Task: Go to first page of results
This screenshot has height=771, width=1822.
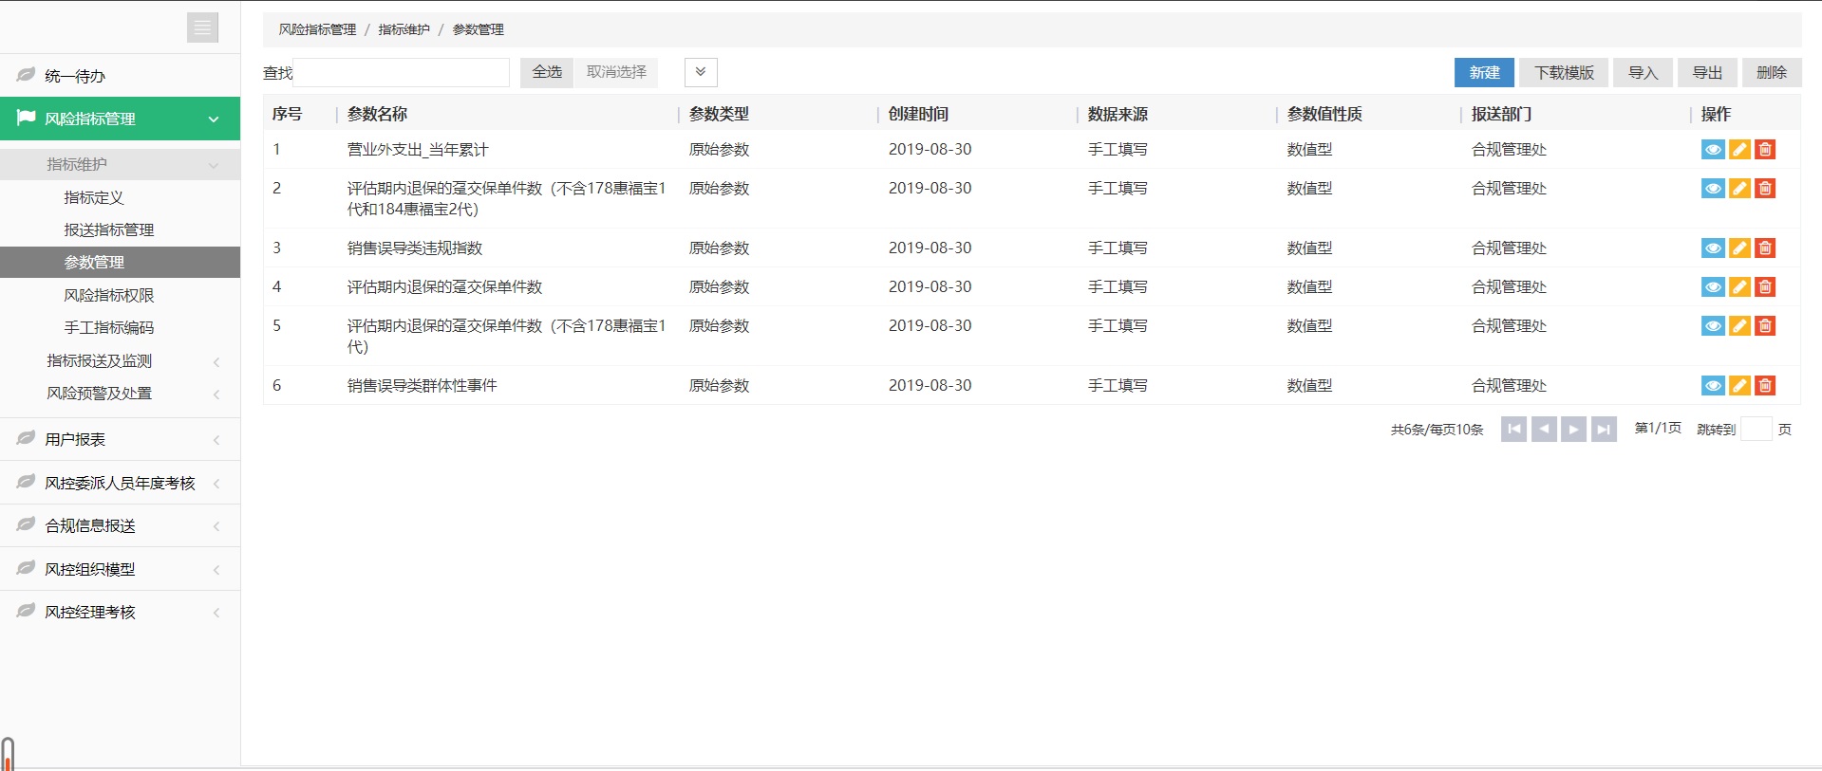Action: [x=1514, y=430]
